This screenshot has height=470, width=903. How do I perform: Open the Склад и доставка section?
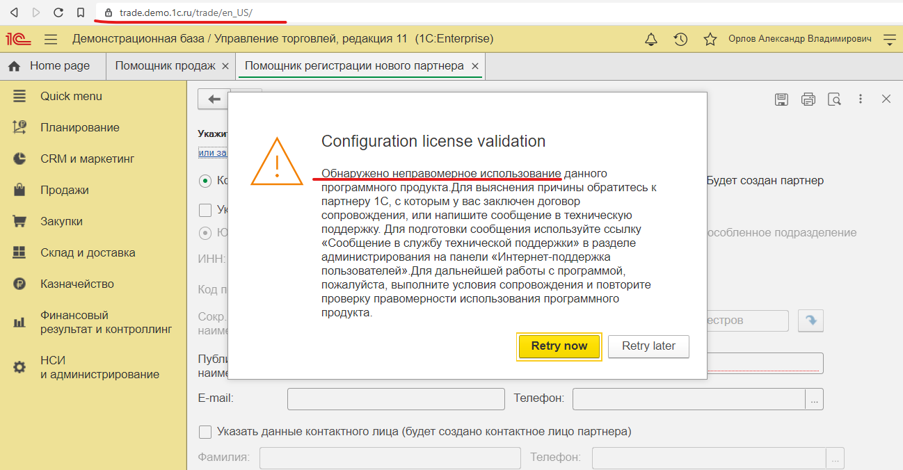pos(88,252)
